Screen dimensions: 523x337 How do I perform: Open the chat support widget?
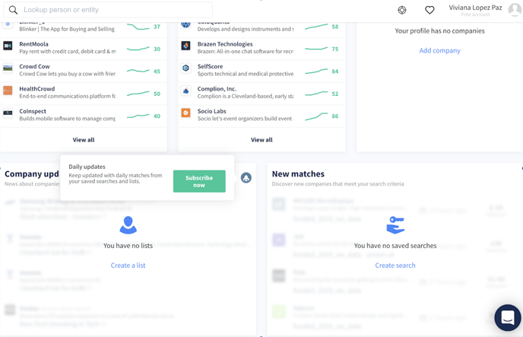click(x=508, y=318)
